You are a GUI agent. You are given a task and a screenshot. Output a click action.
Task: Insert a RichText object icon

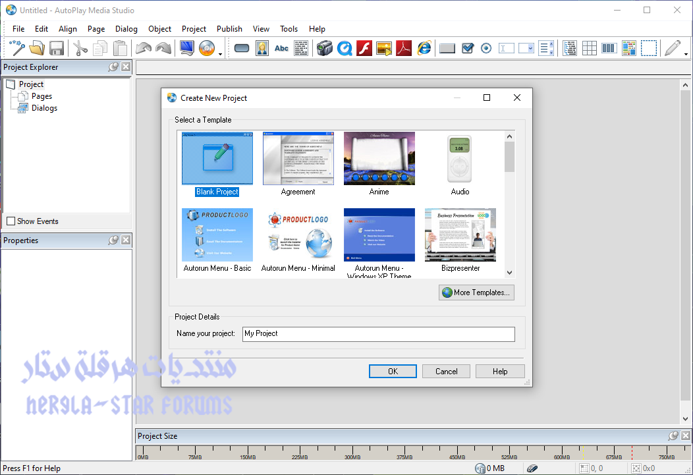[x=628, y=47]
